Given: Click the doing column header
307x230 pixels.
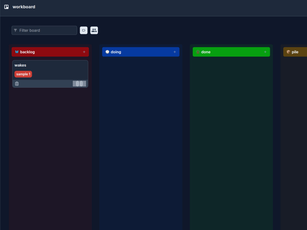Looking at the screenshot, I should point(141,52).
